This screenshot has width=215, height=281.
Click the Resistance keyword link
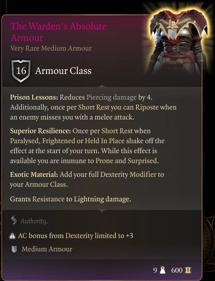(48, 199)
